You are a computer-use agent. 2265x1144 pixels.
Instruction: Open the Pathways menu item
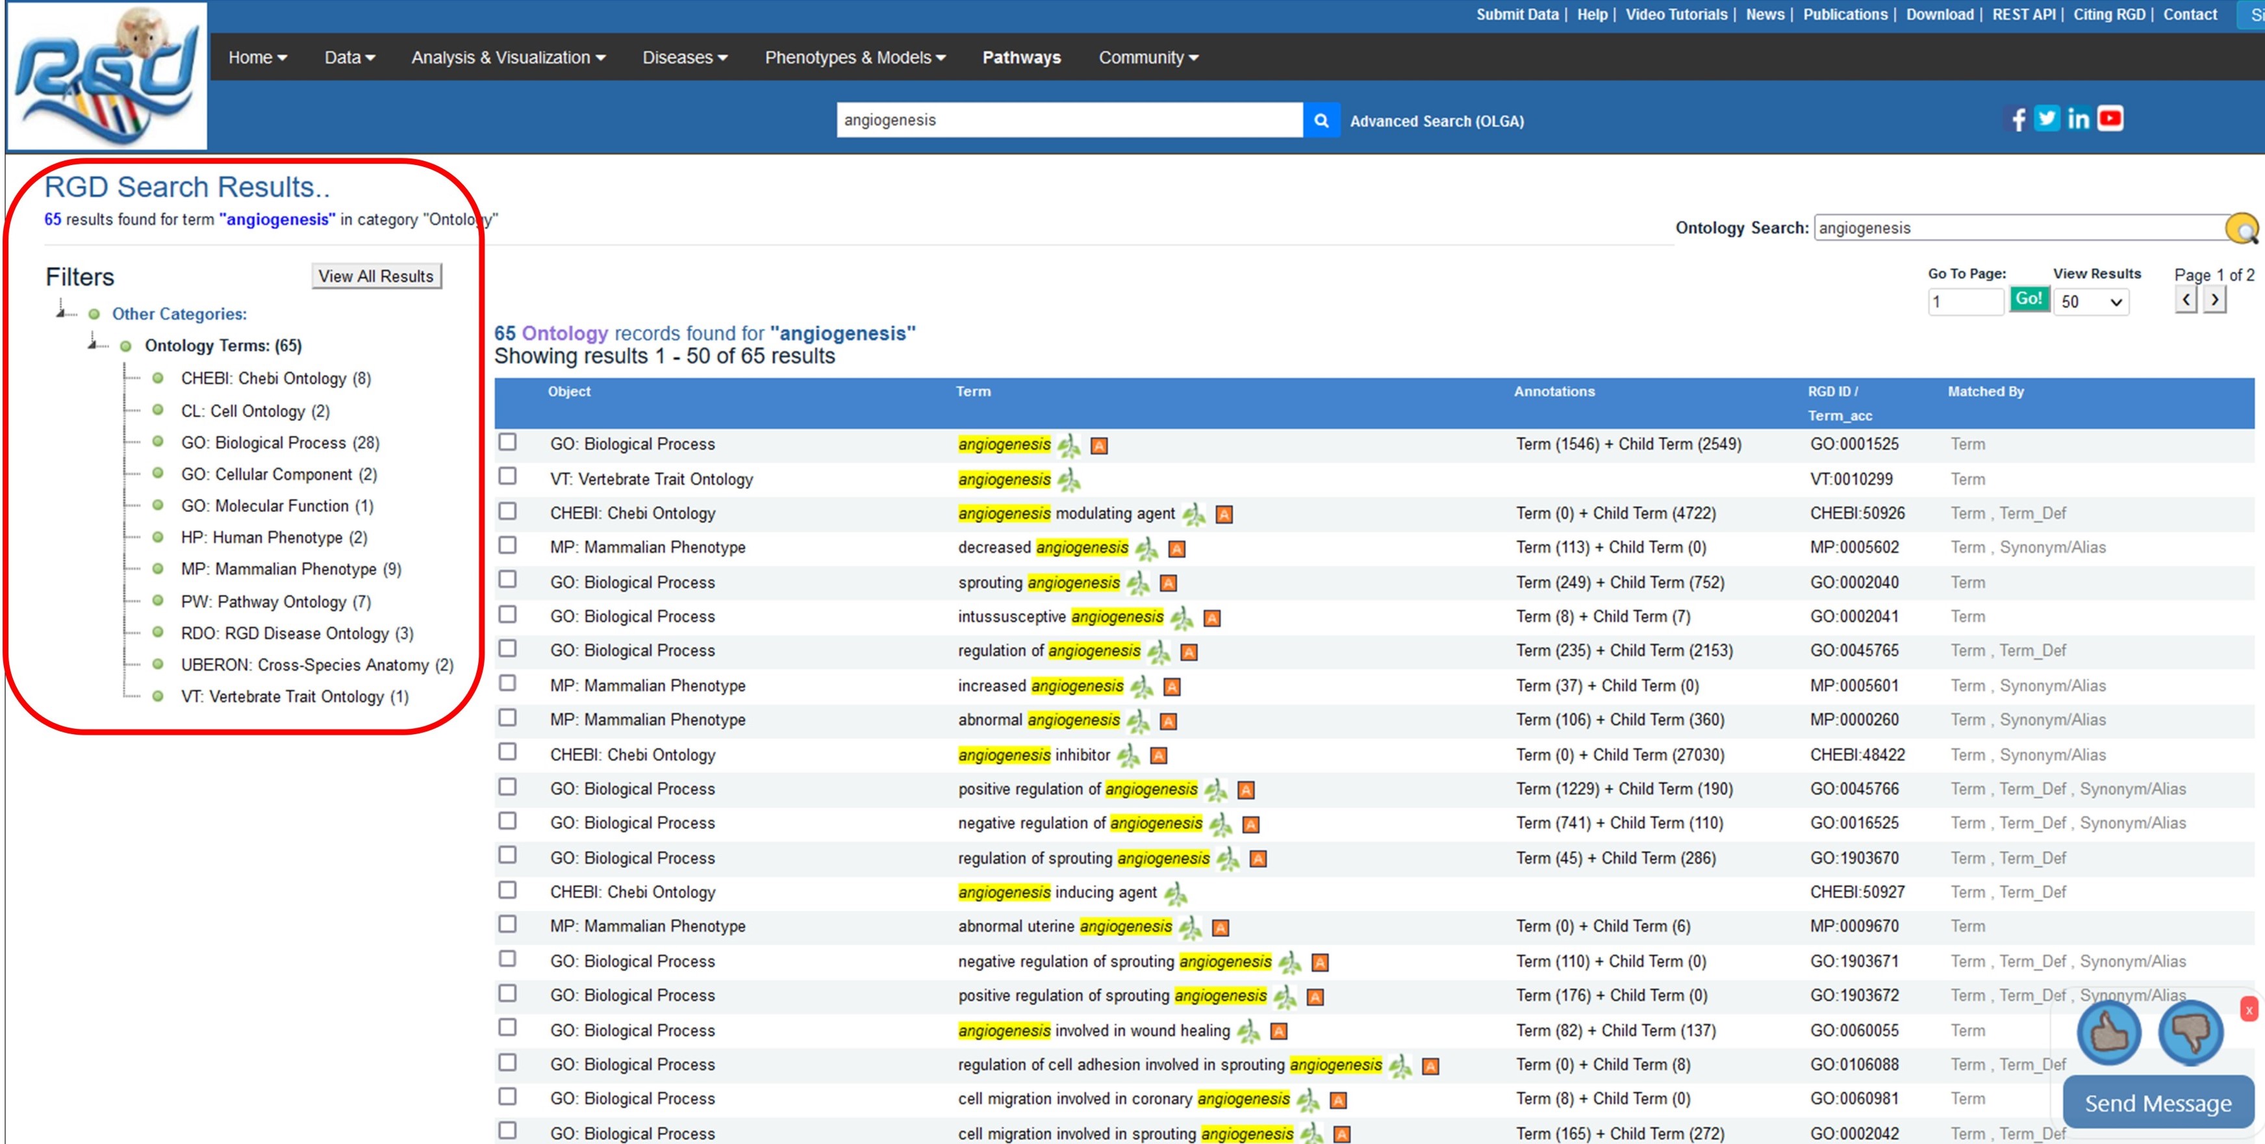pos(1021,58)
